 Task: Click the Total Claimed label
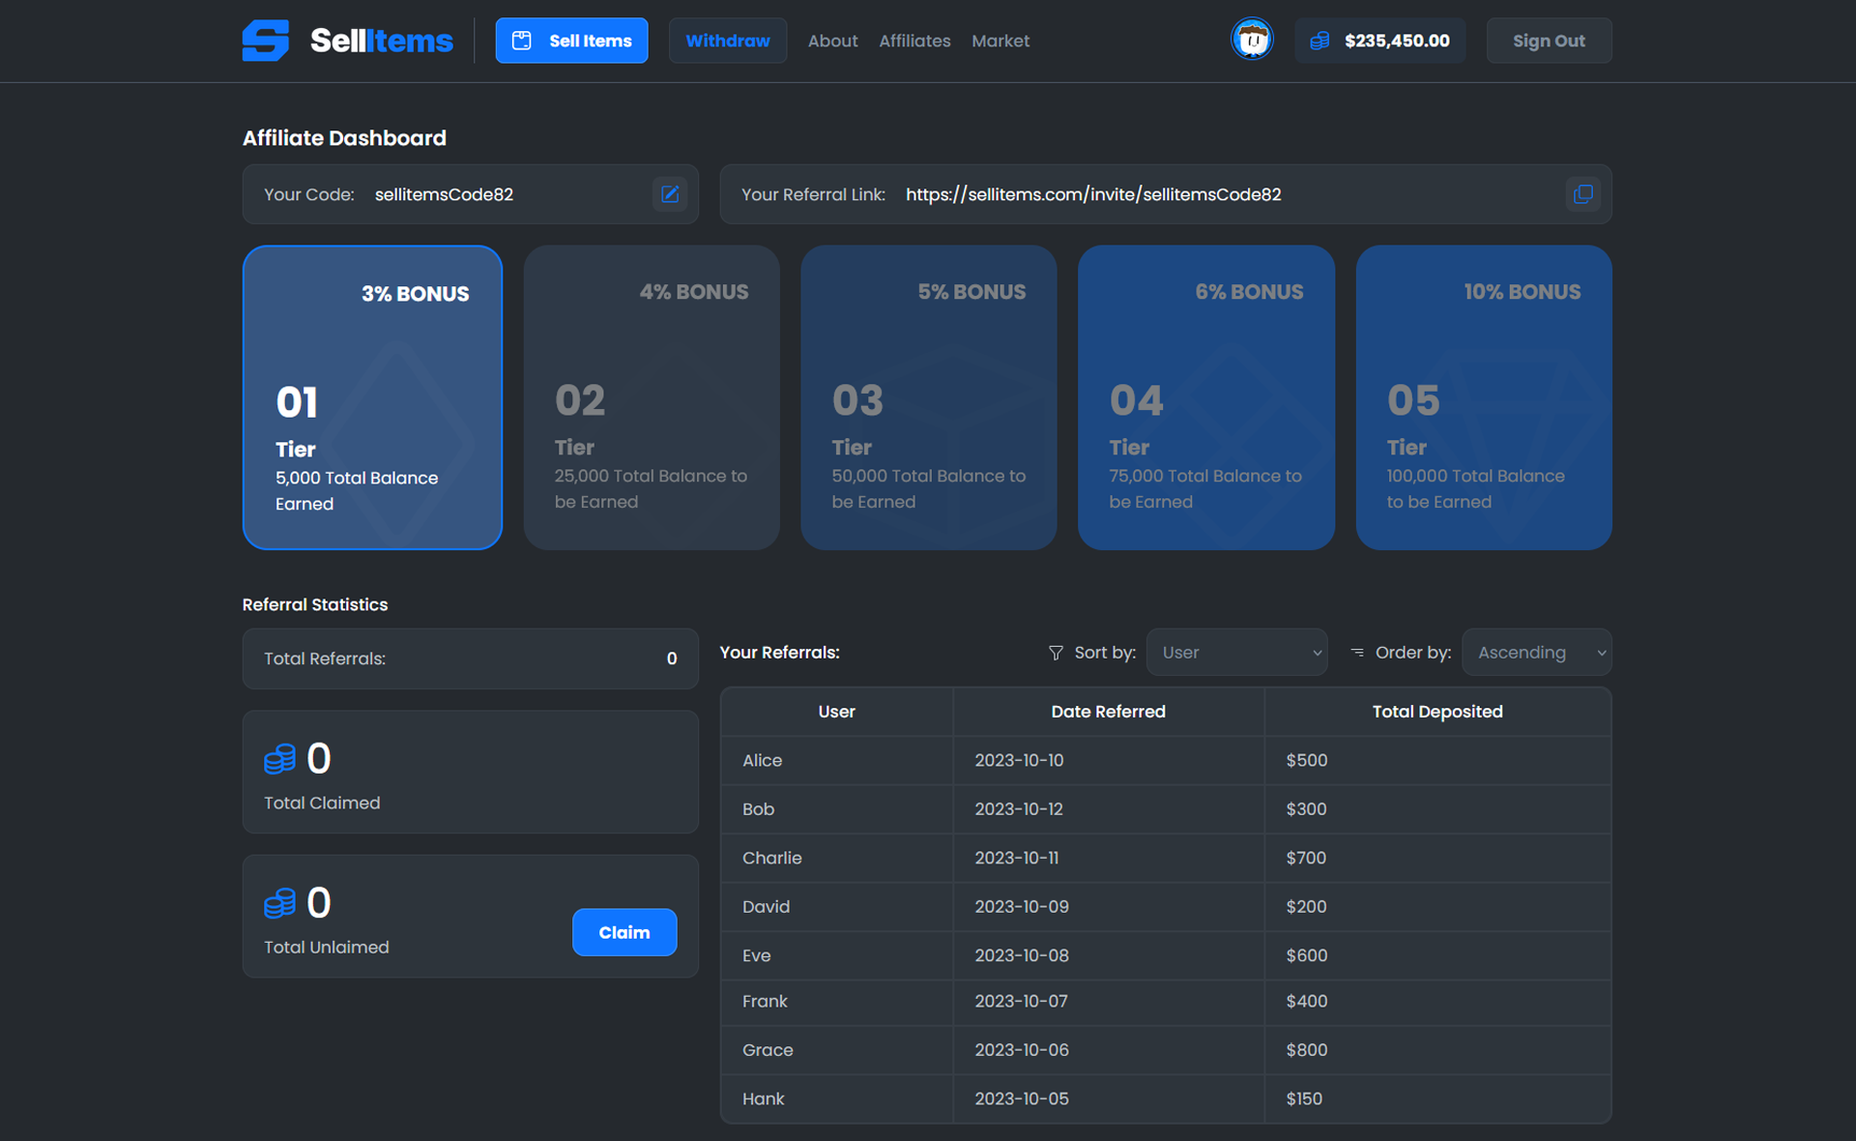[322, 803]
